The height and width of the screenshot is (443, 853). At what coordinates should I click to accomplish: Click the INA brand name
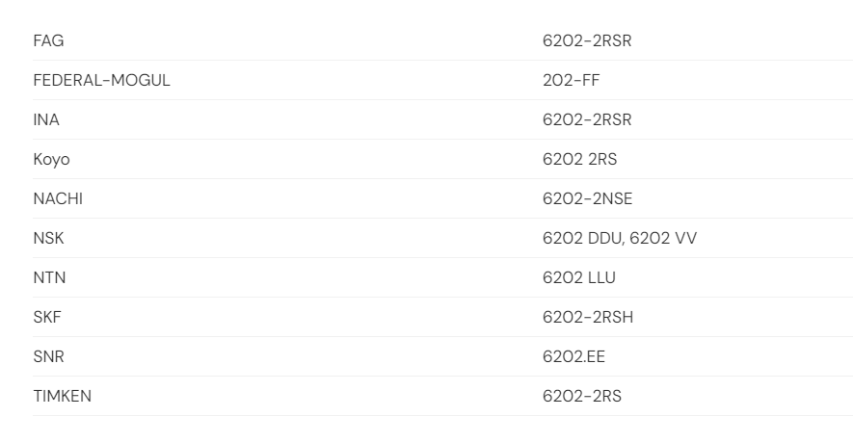pyautogui.click(x=46, y=119)
